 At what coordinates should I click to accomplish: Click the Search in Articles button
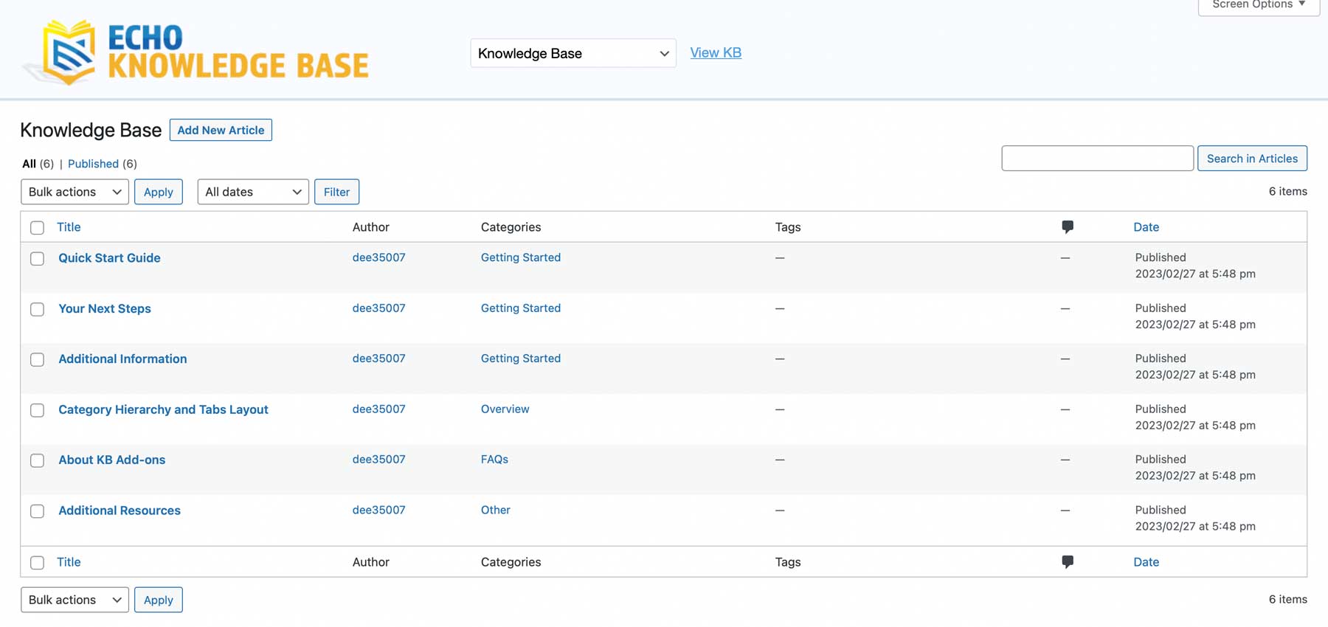coord(1251,159)
